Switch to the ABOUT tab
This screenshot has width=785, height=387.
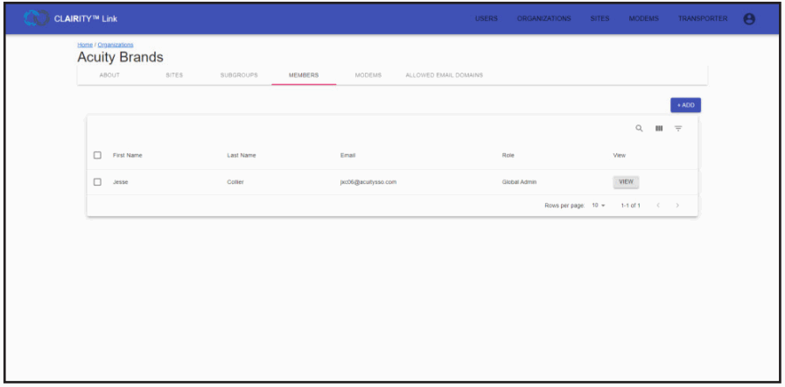109,75
